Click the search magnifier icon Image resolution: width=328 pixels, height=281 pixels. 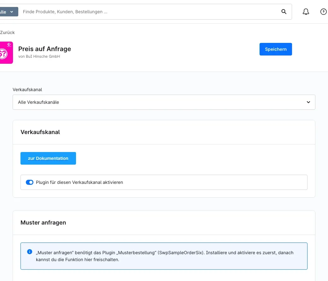pos(284,12)
